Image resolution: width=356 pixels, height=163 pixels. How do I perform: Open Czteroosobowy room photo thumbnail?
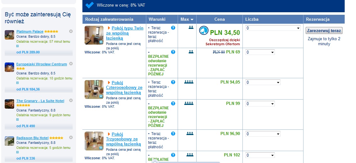pyautogui.click(x=94, y=89)
